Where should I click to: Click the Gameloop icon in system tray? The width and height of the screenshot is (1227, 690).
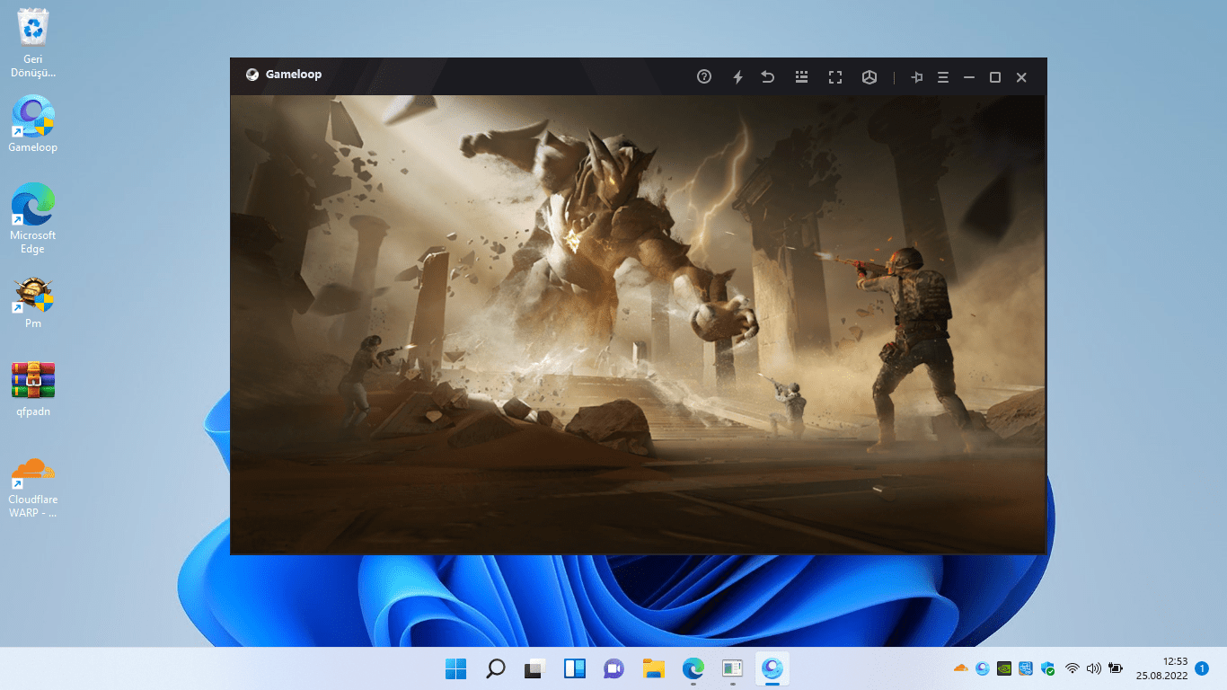tap(983, 668)
